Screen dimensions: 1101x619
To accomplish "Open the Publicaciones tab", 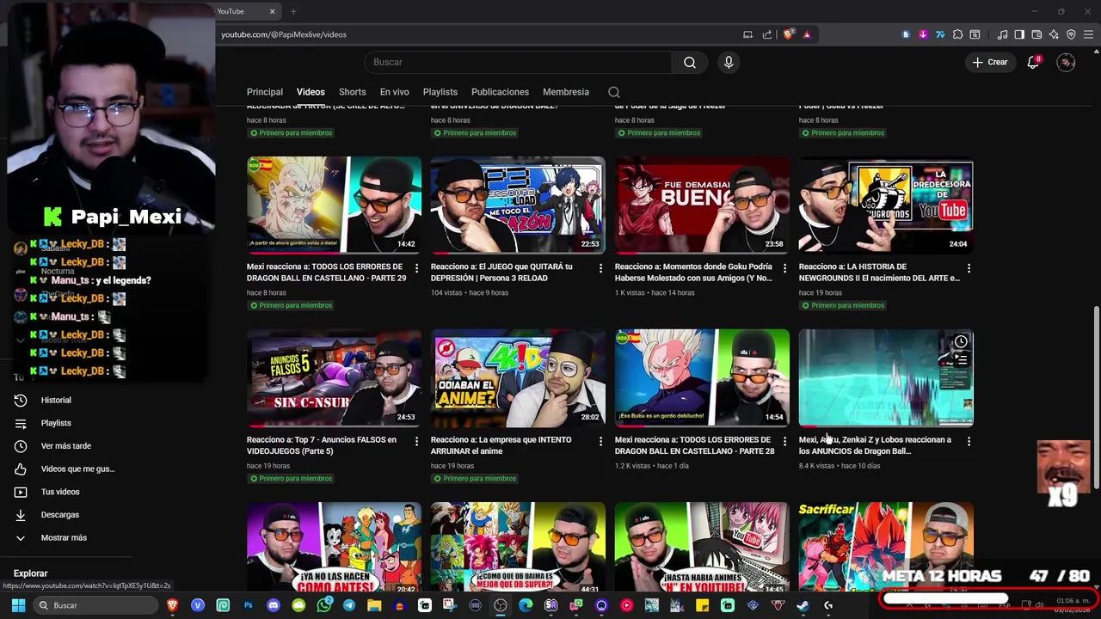I will tap(500, 92).
